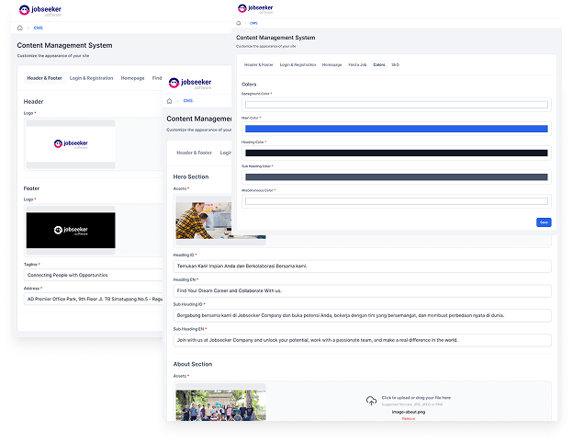The image size is (573, 443).
Task: Select the Header & Footer tab in the middle window
Action: tap(194, 153)
